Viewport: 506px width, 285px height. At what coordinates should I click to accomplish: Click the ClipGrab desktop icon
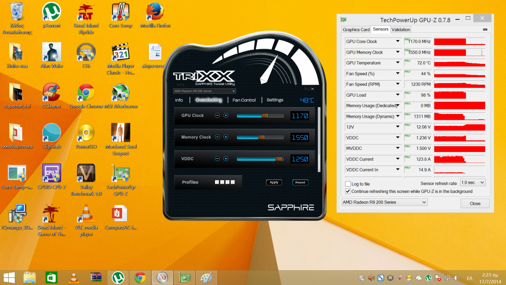pyautogui.click(x=51, y=137)
